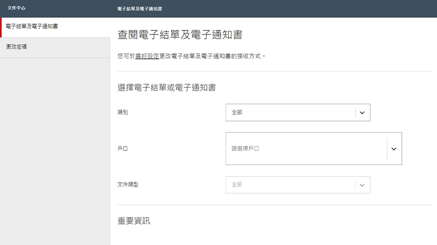Click the sentence about 接收方式 below the heading
The width and height of the screenshot is (437, 245).
click(x=191, y=56)
